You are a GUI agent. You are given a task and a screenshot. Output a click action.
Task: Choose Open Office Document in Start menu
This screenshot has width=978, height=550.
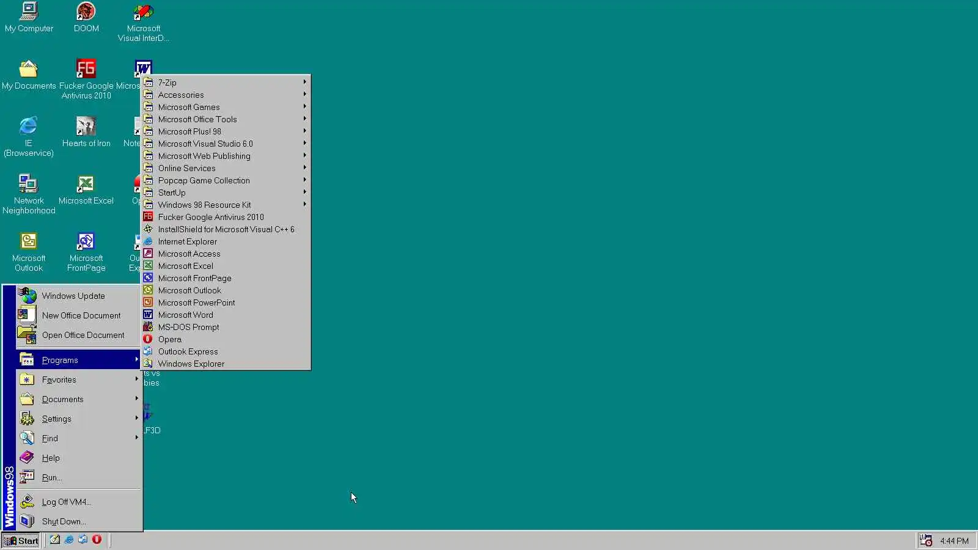coord(79,335)
